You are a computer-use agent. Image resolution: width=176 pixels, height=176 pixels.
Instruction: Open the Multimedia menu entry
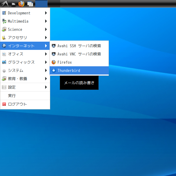[x=25, y=21]
